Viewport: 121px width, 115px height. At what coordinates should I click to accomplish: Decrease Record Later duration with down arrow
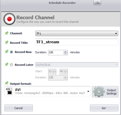[x=65, y=79]
